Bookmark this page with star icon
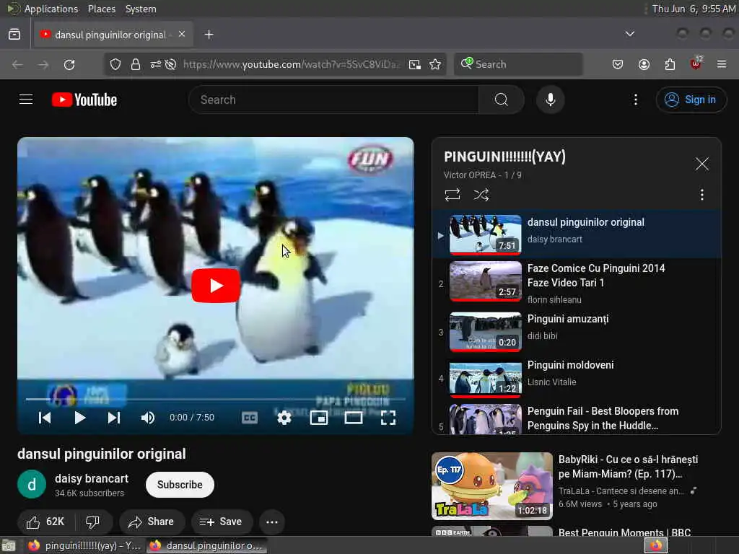739x554 pixels. point(435,64)
